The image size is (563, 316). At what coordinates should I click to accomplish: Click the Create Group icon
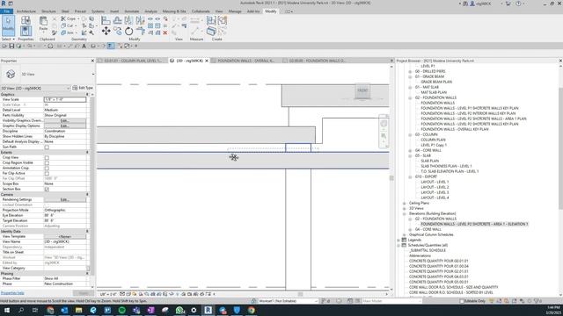coord(223,20)
